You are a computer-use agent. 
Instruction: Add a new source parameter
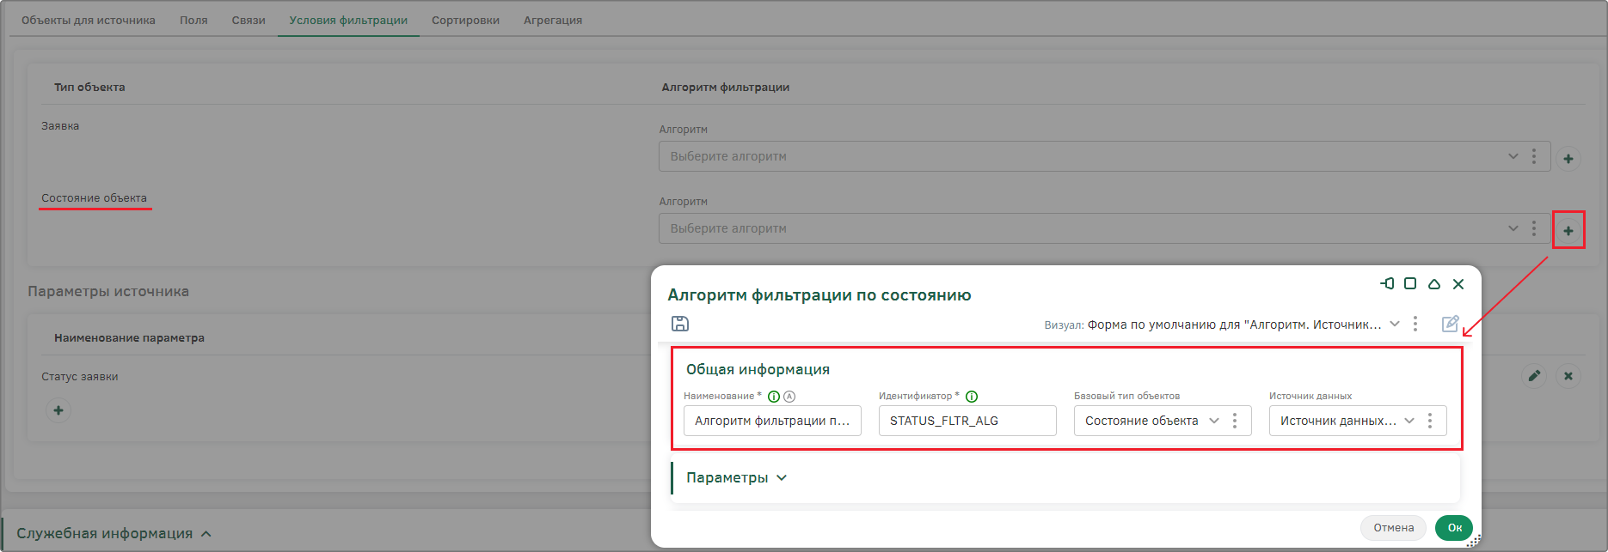[58, 410]
